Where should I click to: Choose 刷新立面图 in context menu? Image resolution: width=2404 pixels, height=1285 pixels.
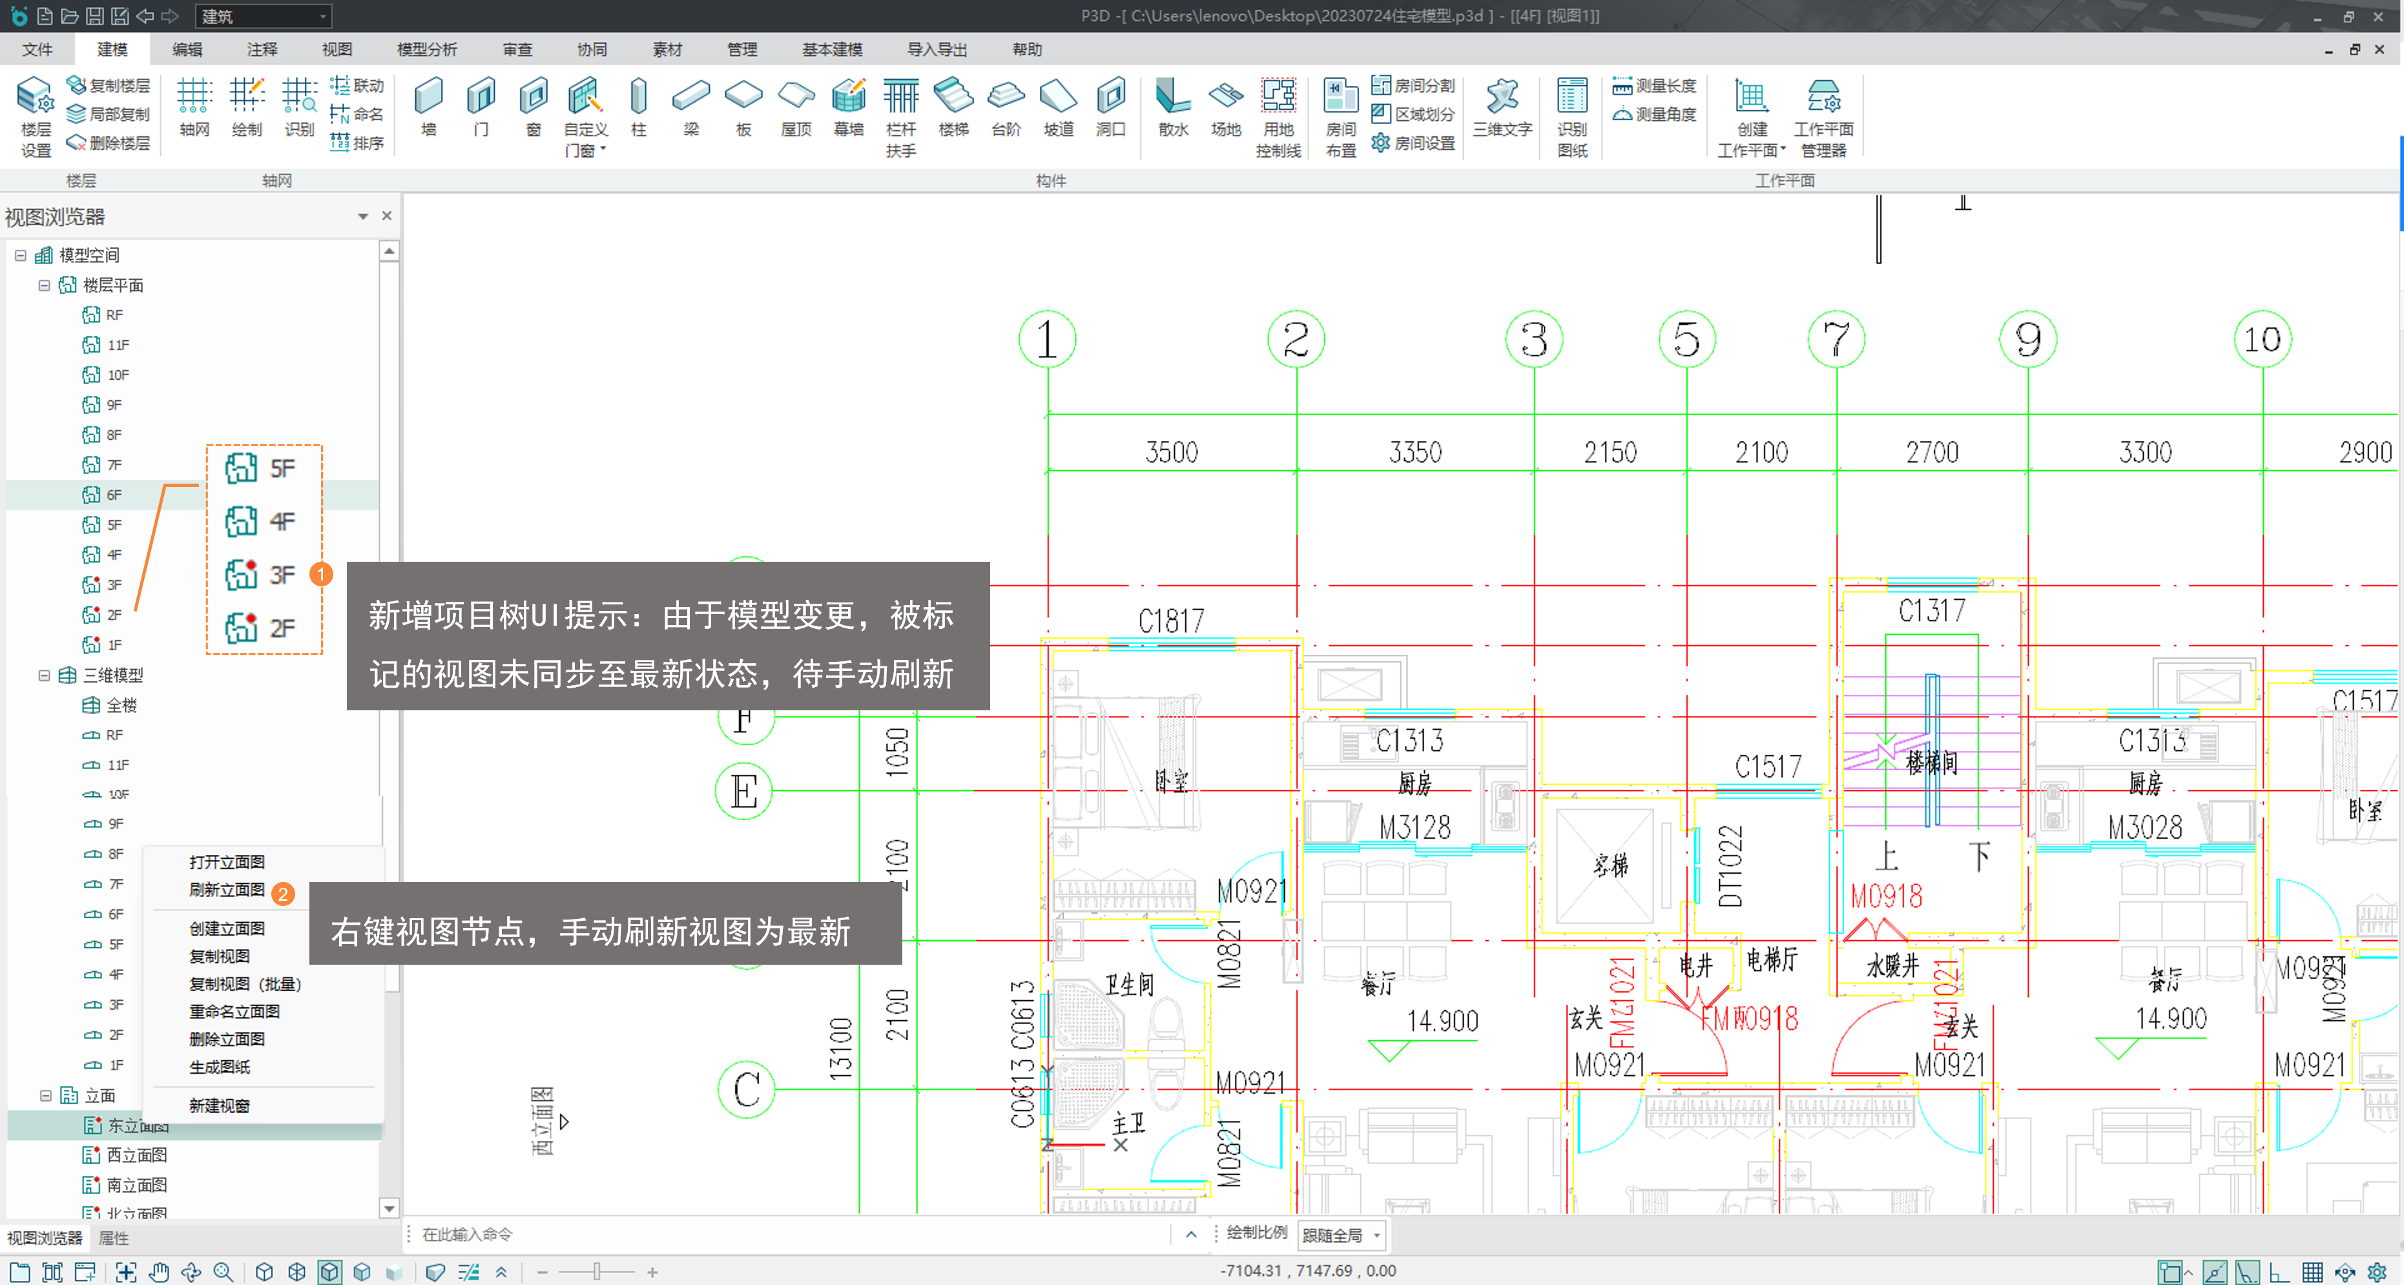tap(227, 889)
